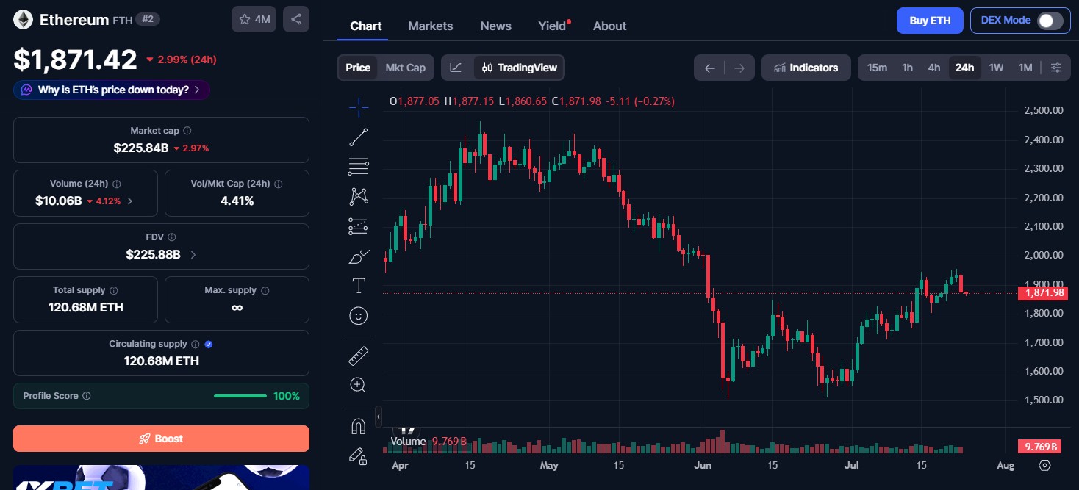Set timeframe to 1W
Screen dimensions: 1079x490
996,68
